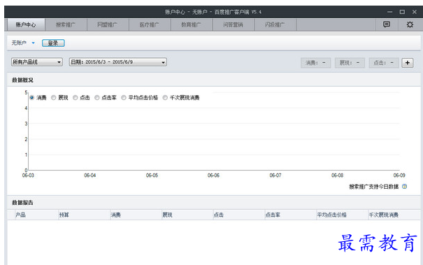The image size is (423, 265).
Task: Switch to the 教育推广 tab
Action: coord(192,25)
